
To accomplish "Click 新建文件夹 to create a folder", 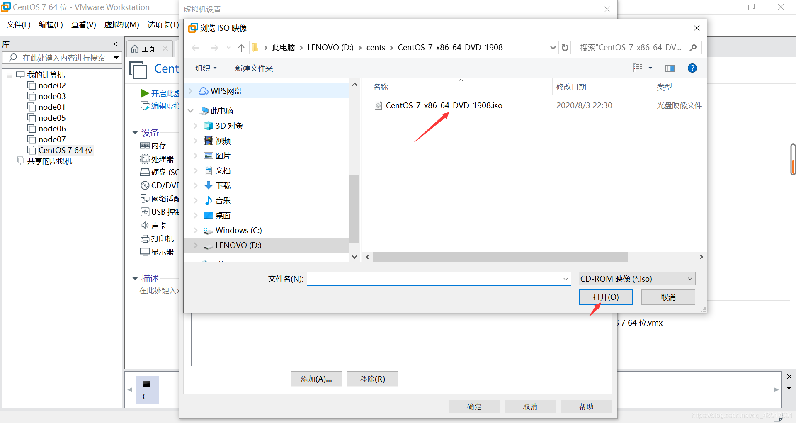I will (254, 68).
